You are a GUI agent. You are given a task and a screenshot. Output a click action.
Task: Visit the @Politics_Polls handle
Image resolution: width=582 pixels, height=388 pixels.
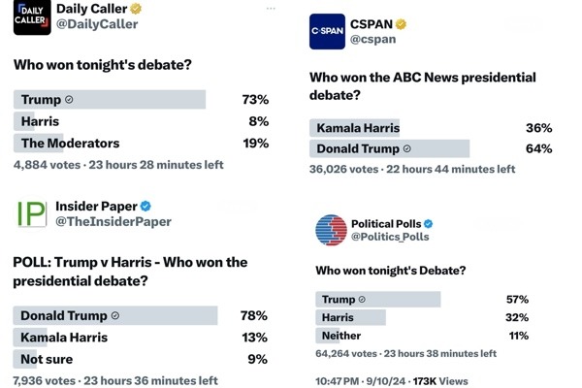390,238
